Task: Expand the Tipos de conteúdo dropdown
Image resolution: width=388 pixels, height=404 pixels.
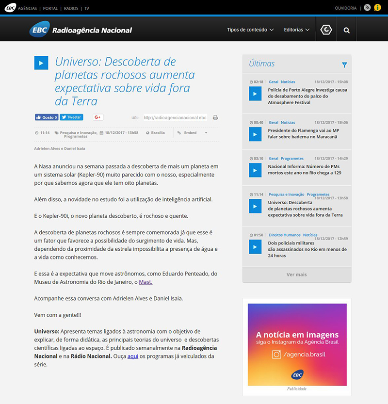Action: 250,30
